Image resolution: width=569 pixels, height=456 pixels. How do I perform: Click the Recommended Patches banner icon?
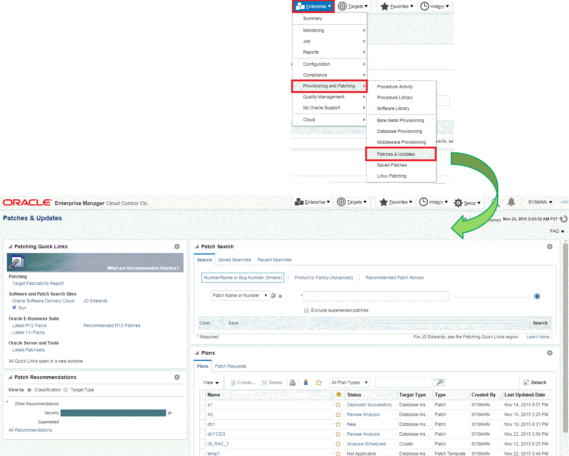16,262
